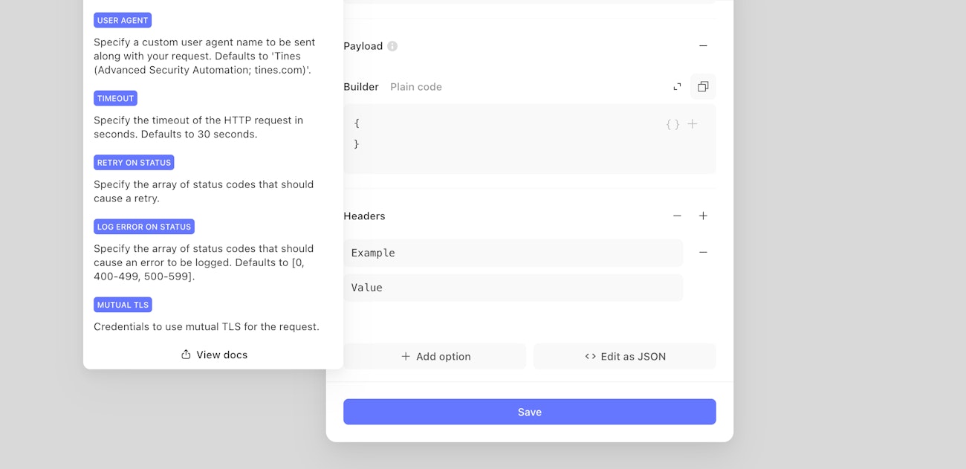Viewport: 966px width, 469px height.
Task: Open the View docs link
Action: point(214,355)
